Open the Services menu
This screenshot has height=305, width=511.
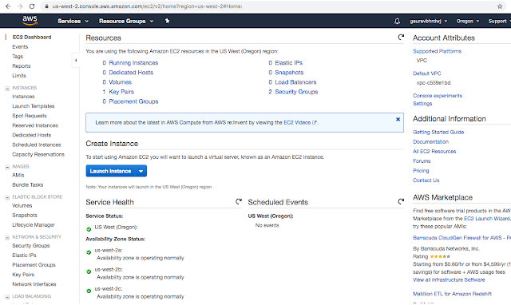pos(73,22)
